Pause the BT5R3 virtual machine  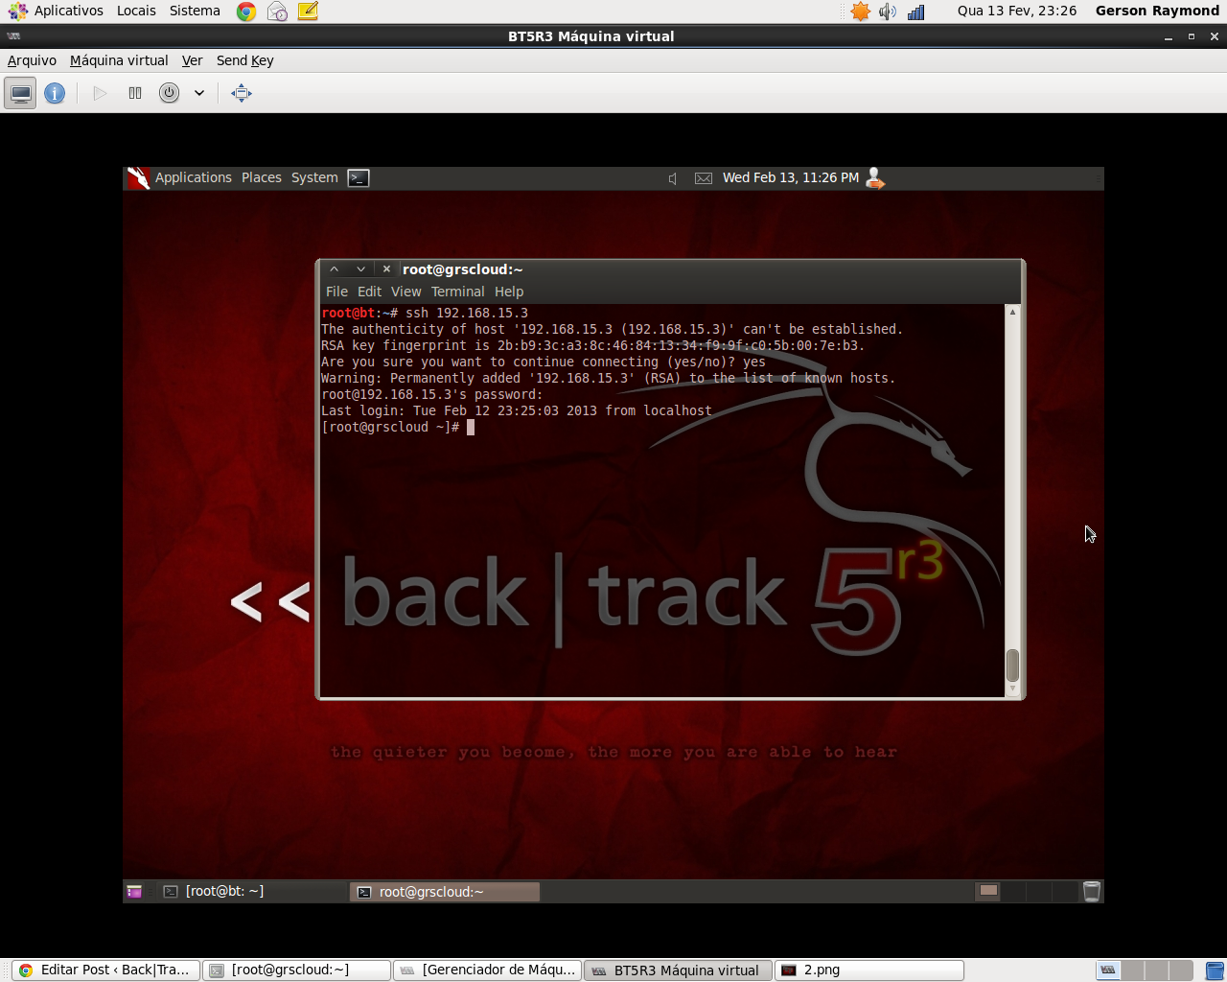(135, 93)
